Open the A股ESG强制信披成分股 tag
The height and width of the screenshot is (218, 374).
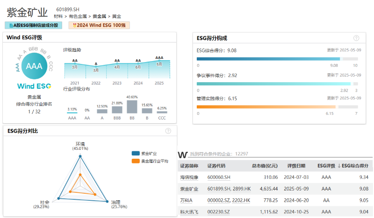34,25
